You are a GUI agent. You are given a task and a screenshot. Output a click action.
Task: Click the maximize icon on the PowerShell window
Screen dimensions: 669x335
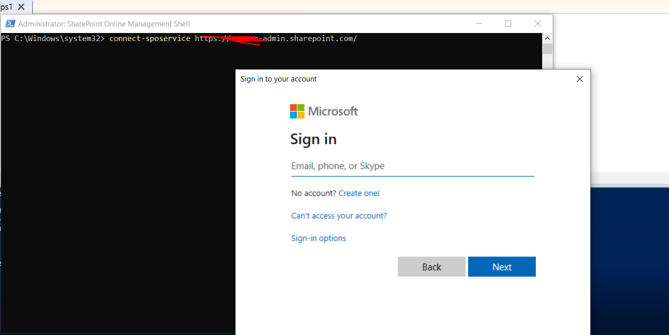[508, 23]
